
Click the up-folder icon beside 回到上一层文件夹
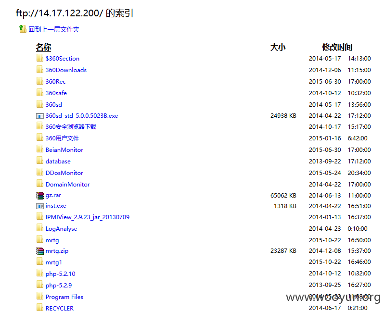point(23,29)
